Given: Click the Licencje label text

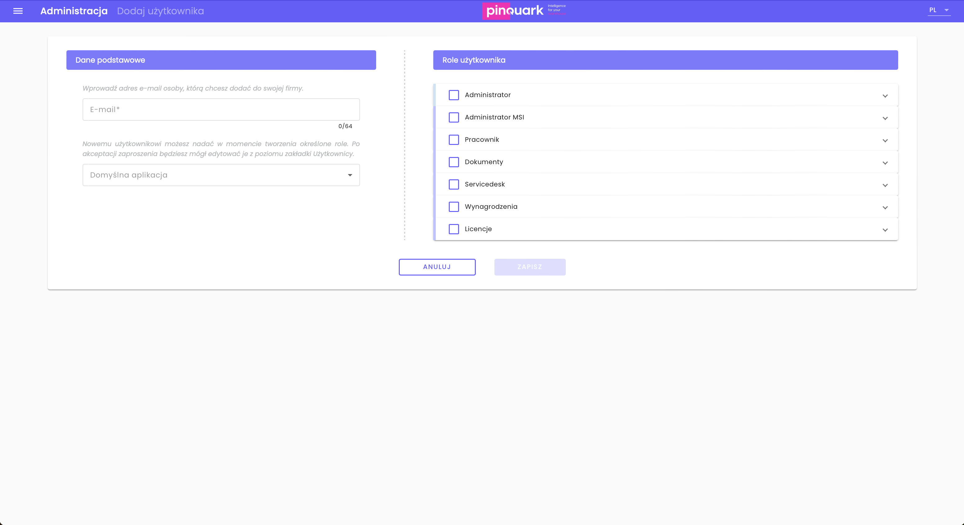Looking at the screenshot, I should [x=478, y=229].
